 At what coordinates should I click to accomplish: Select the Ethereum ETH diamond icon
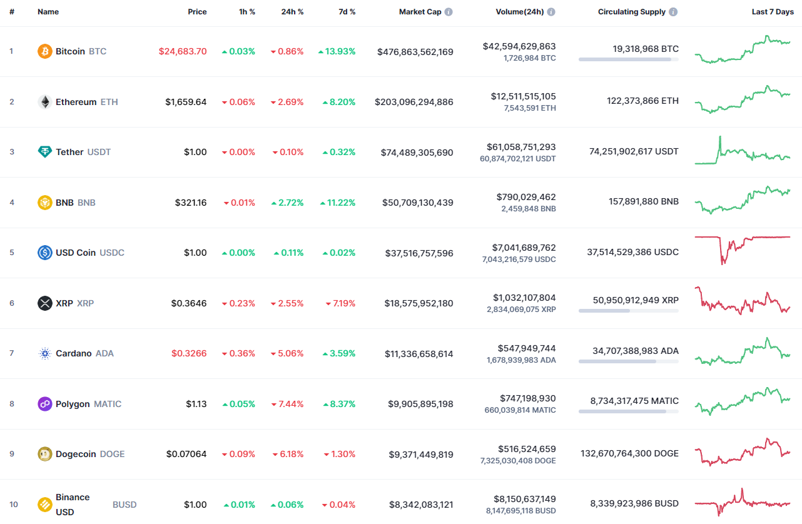44,101
